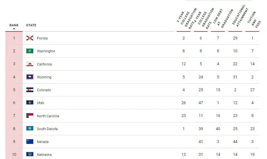Click the Nevada state flag icon
The image size is (267, 159).
pos(30,142)
